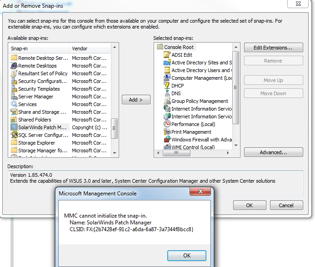Image resolution: width=315 pixels, height=267 pixels.
Task: Sort by the Snap-in column header
Action: pos(39,49)
